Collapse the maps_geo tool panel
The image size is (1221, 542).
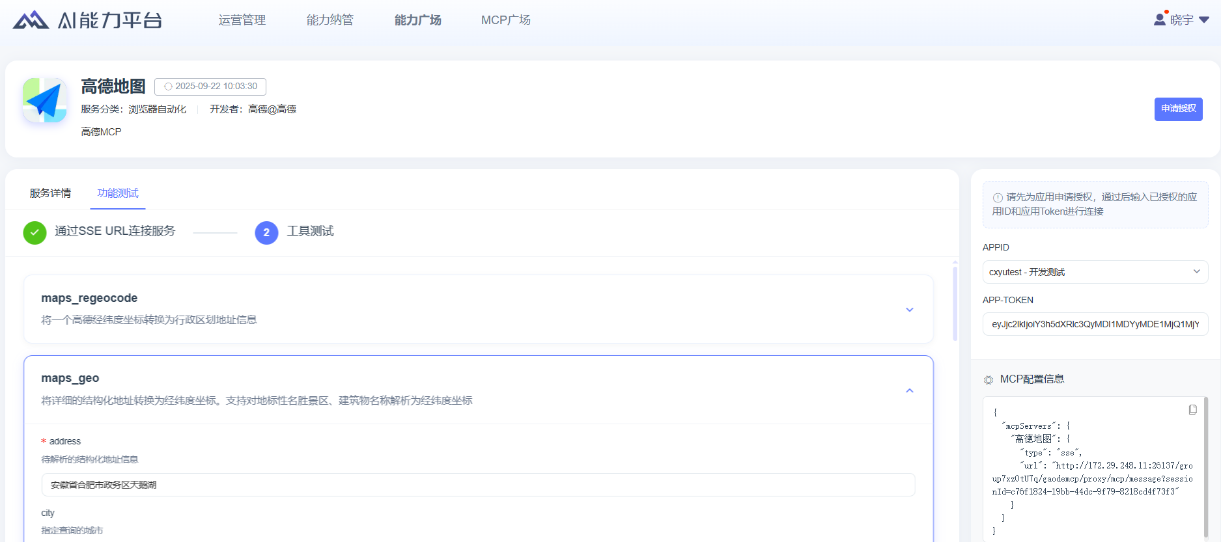pyautogui.click(x=910, y=390)
